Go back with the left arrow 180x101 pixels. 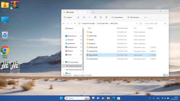[64, 23]
